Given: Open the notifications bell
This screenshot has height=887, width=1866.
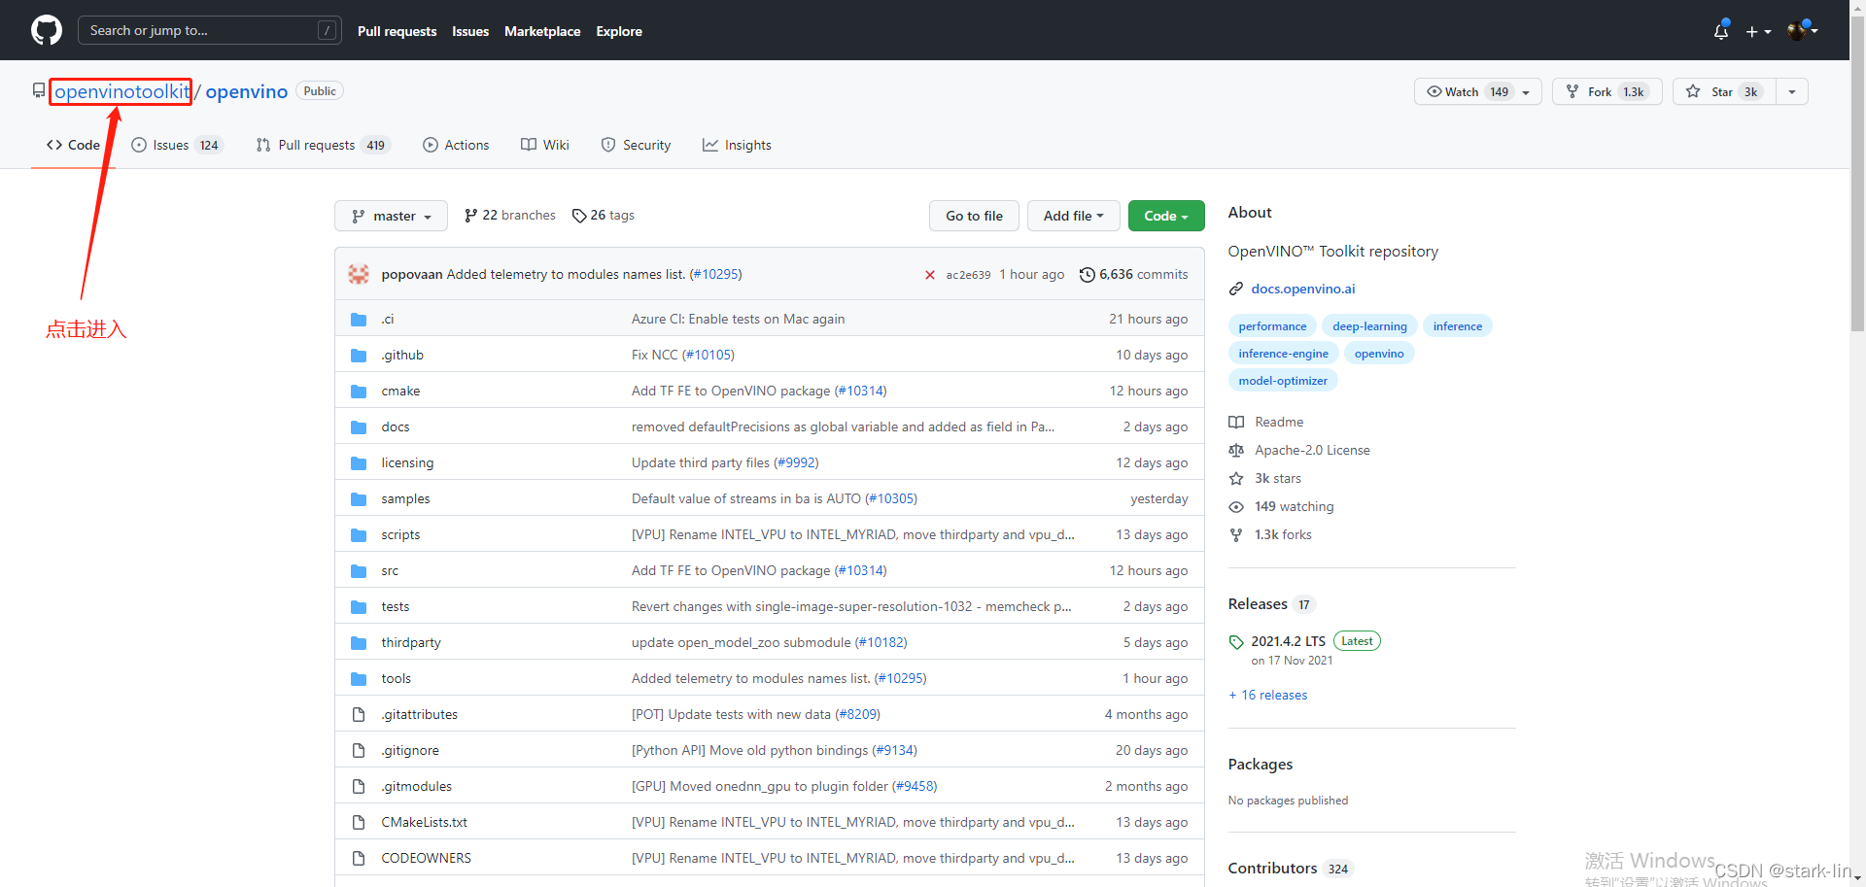Looking at the screenshot, I should point(1721,31).
